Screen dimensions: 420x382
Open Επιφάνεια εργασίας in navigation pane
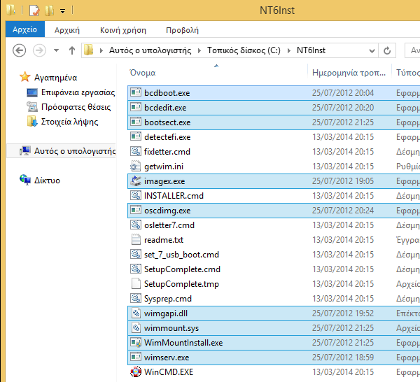tap(78, 92)
